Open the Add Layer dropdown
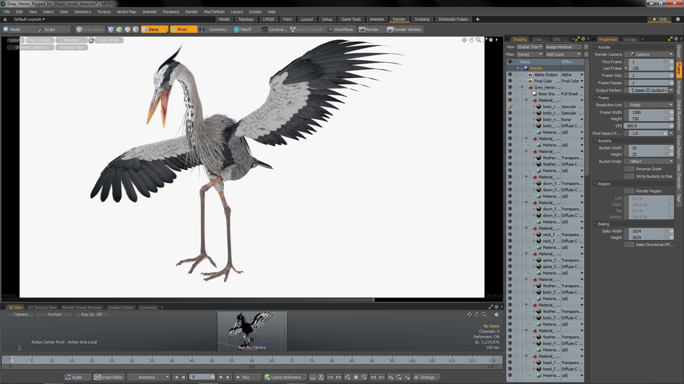The height and width of the screenshot is (384, 684). [563, 54]
